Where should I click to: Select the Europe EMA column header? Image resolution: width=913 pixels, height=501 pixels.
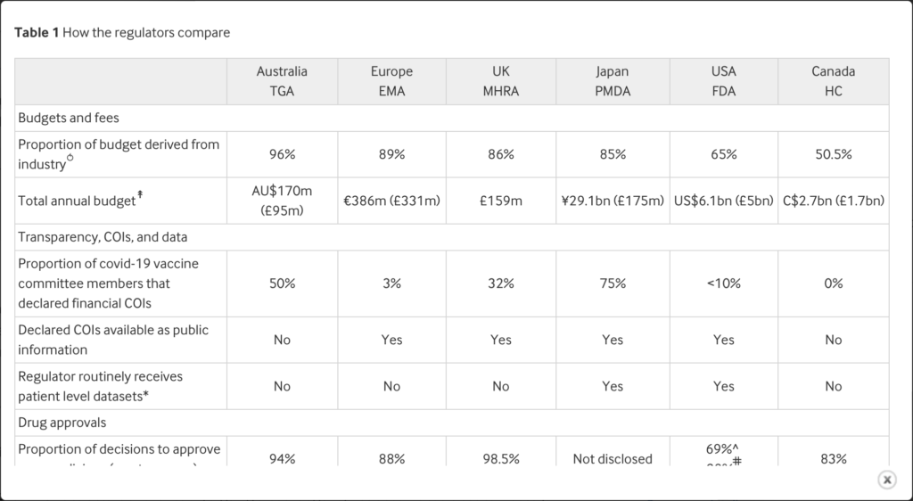pyautogui.click(x=391, y=81)
